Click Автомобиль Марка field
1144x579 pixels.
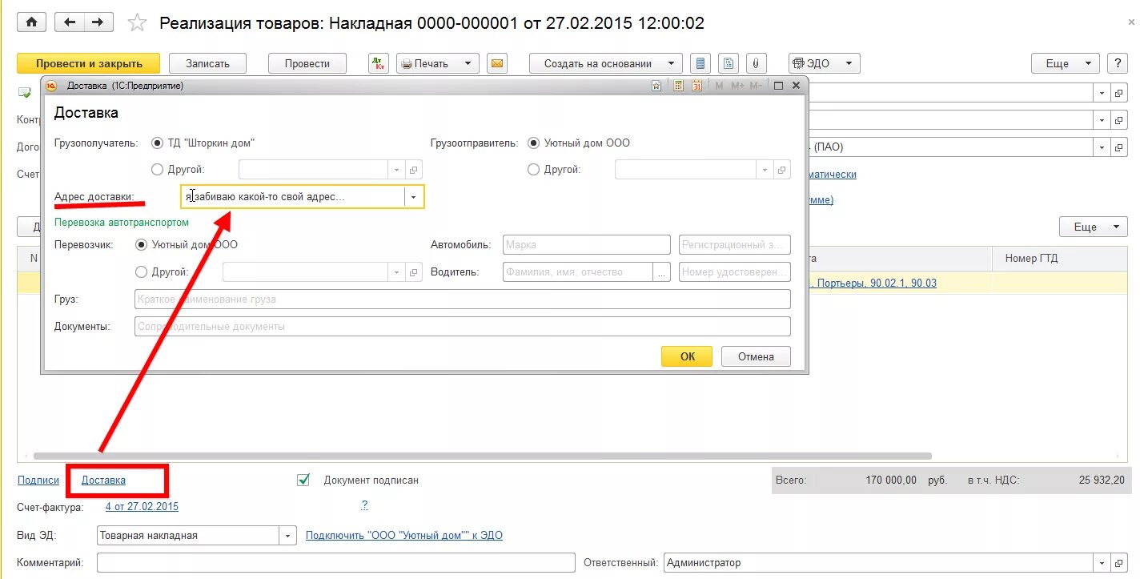586,245
